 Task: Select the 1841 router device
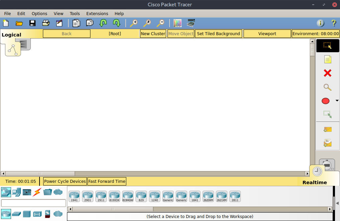[195, 196]
